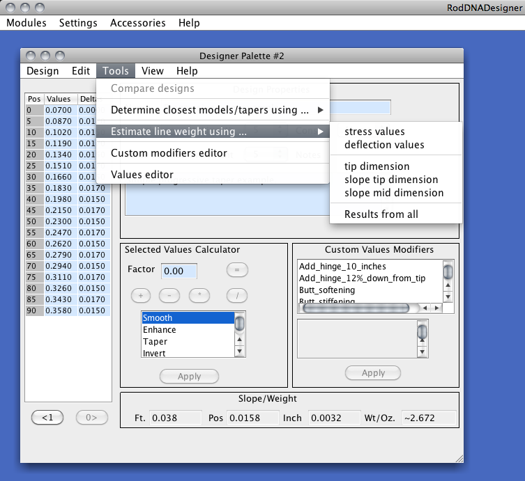Click the window resize grip corner
The height and width of the screenshot is (481, 525).
[459, 459]
